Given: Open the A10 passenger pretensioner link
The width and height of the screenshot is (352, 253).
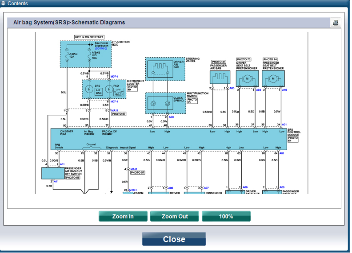Looking at the screenshot, I should (284, 90).
